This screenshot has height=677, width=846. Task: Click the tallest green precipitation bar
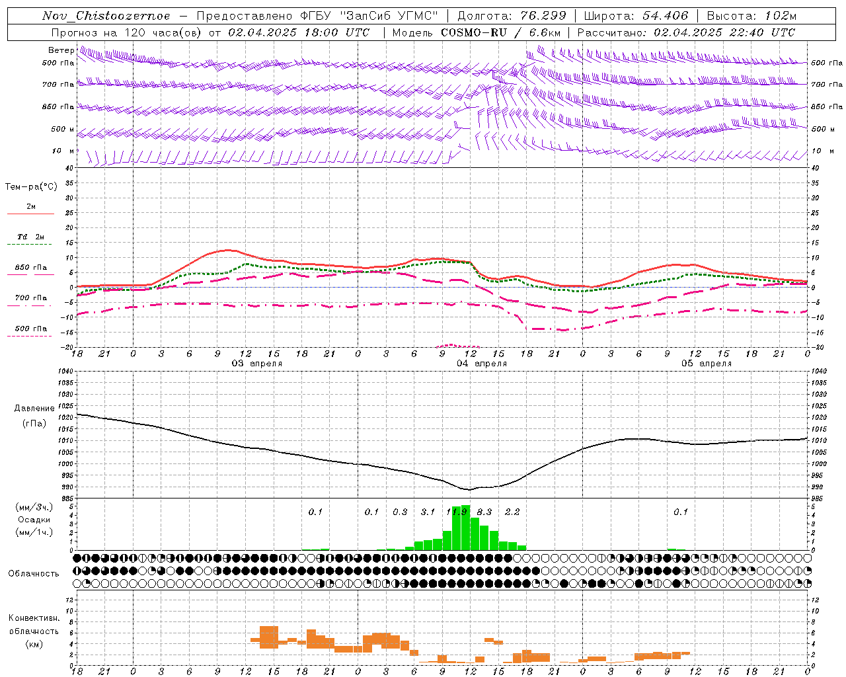(465, 528)
